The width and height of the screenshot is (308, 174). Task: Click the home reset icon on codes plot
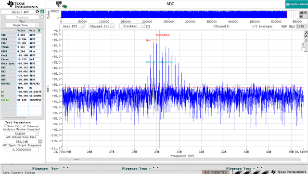pos(301,17)
